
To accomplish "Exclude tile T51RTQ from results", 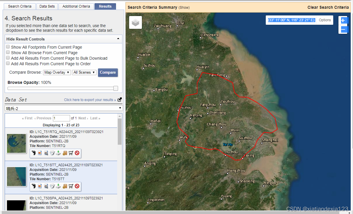I will pos(77,153).
